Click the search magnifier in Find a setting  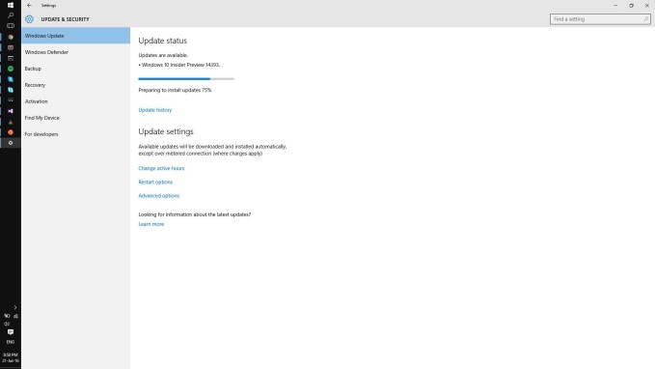pyautogui.click(x=645, y=19)
